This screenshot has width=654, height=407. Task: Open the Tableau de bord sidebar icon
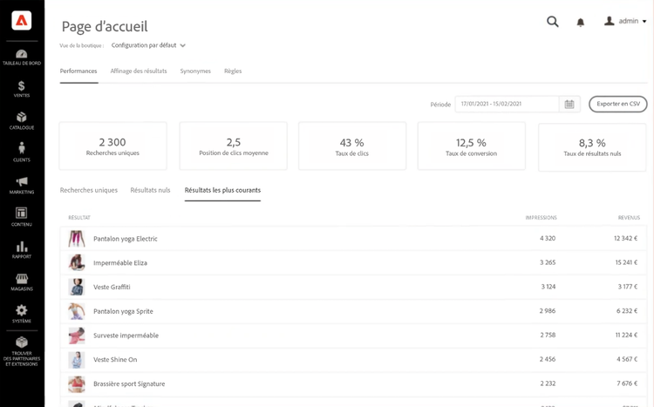tap(22, 55)
